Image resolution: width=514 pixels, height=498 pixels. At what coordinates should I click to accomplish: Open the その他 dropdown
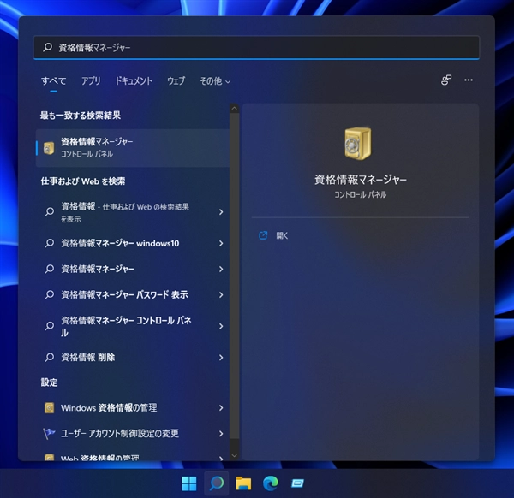point(215,81)
